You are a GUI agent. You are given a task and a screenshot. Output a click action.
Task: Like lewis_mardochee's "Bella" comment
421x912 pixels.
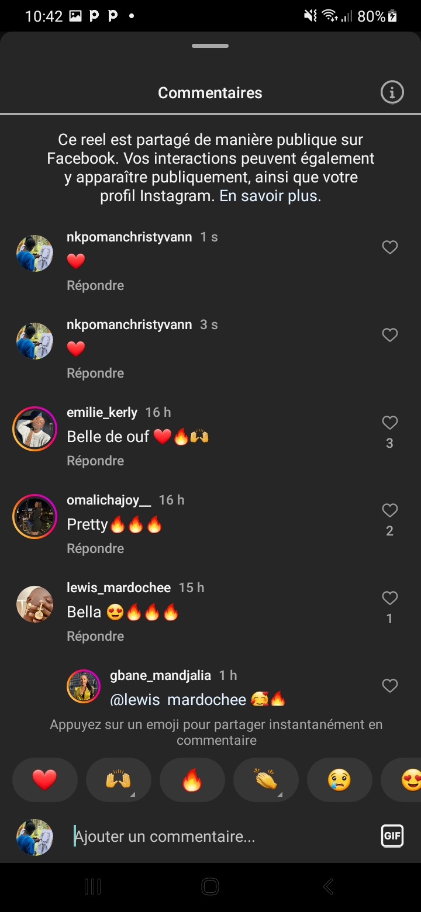pyautogui.click(x=389, y=598)
